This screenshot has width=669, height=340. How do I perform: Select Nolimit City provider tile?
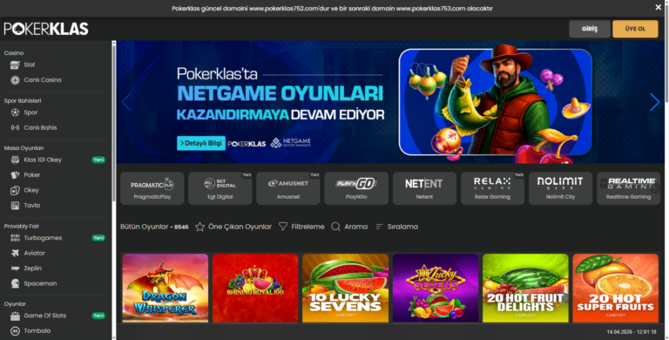click(561, 188)
